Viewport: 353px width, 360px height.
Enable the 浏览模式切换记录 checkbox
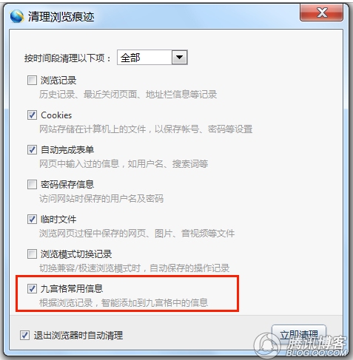32,254
